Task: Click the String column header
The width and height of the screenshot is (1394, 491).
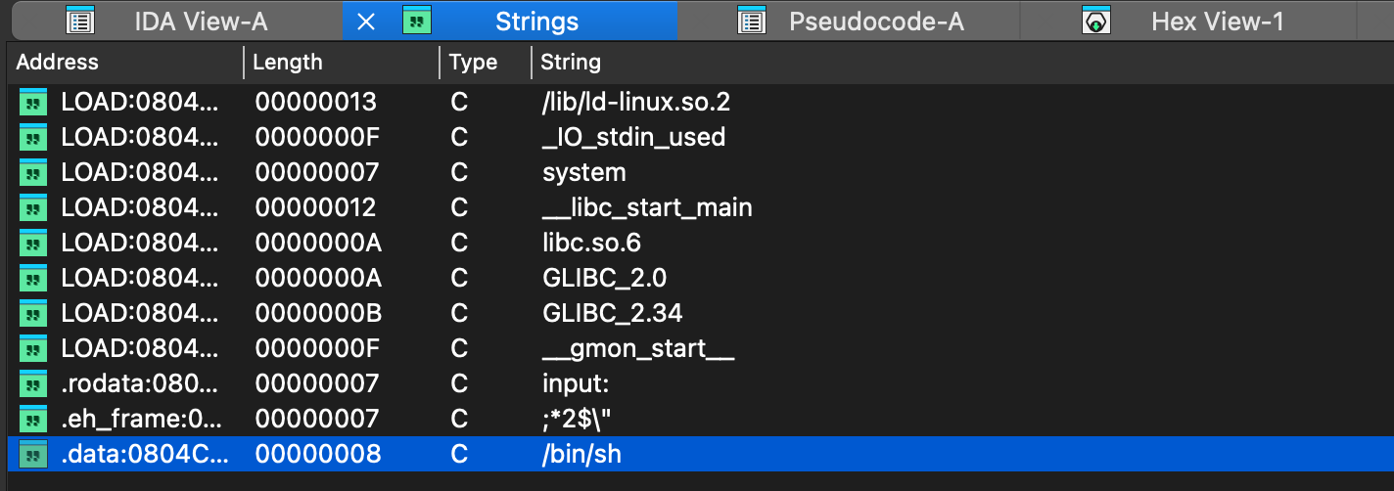Action: tap(571, 63)
